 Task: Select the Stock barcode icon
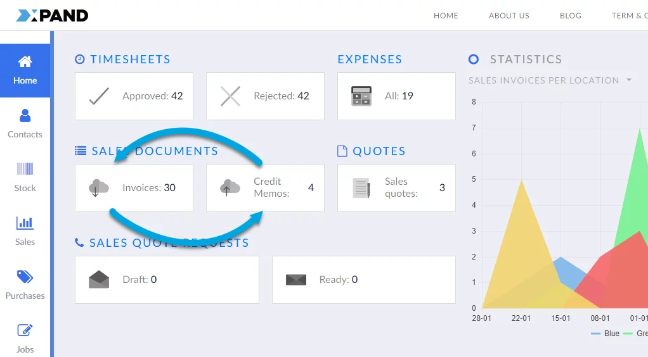click(x=25, y=169)
